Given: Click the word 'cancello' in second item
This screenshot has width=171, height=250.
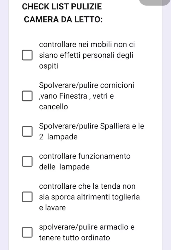Looking at the screenshot, I should pyautogui.click(x=54, y=107).
